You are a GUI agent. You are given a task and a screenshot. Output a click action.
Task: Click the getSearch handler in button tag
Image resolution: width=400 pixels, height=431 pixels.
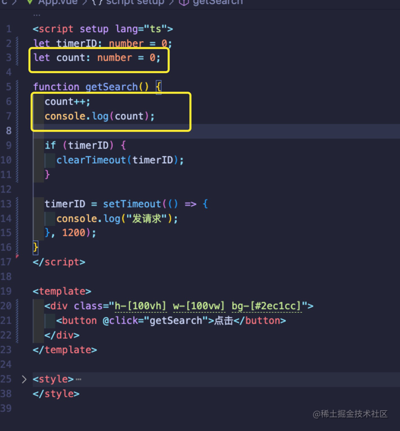(x=176, y=321)
